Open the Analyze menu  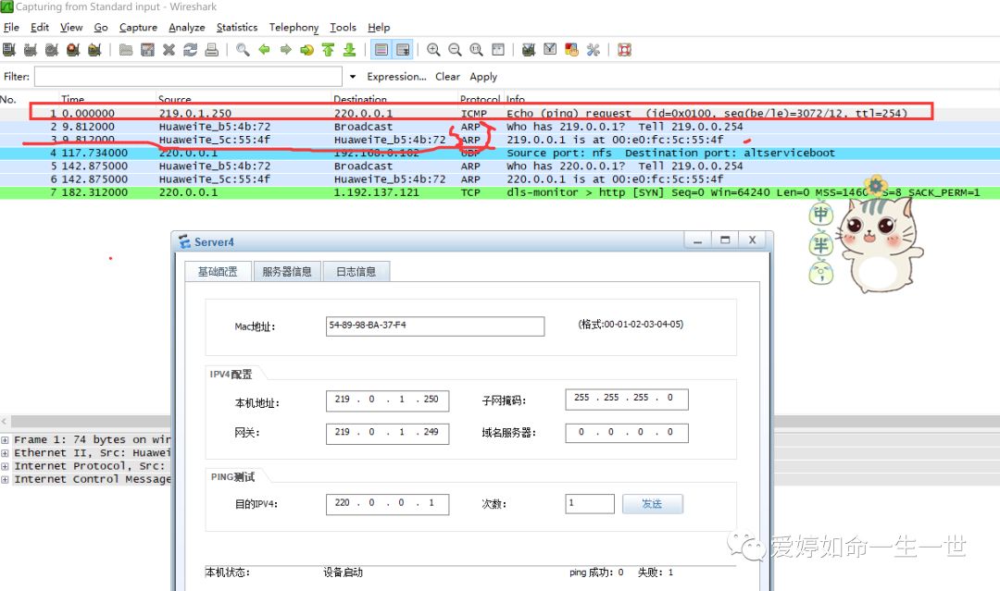187,28
